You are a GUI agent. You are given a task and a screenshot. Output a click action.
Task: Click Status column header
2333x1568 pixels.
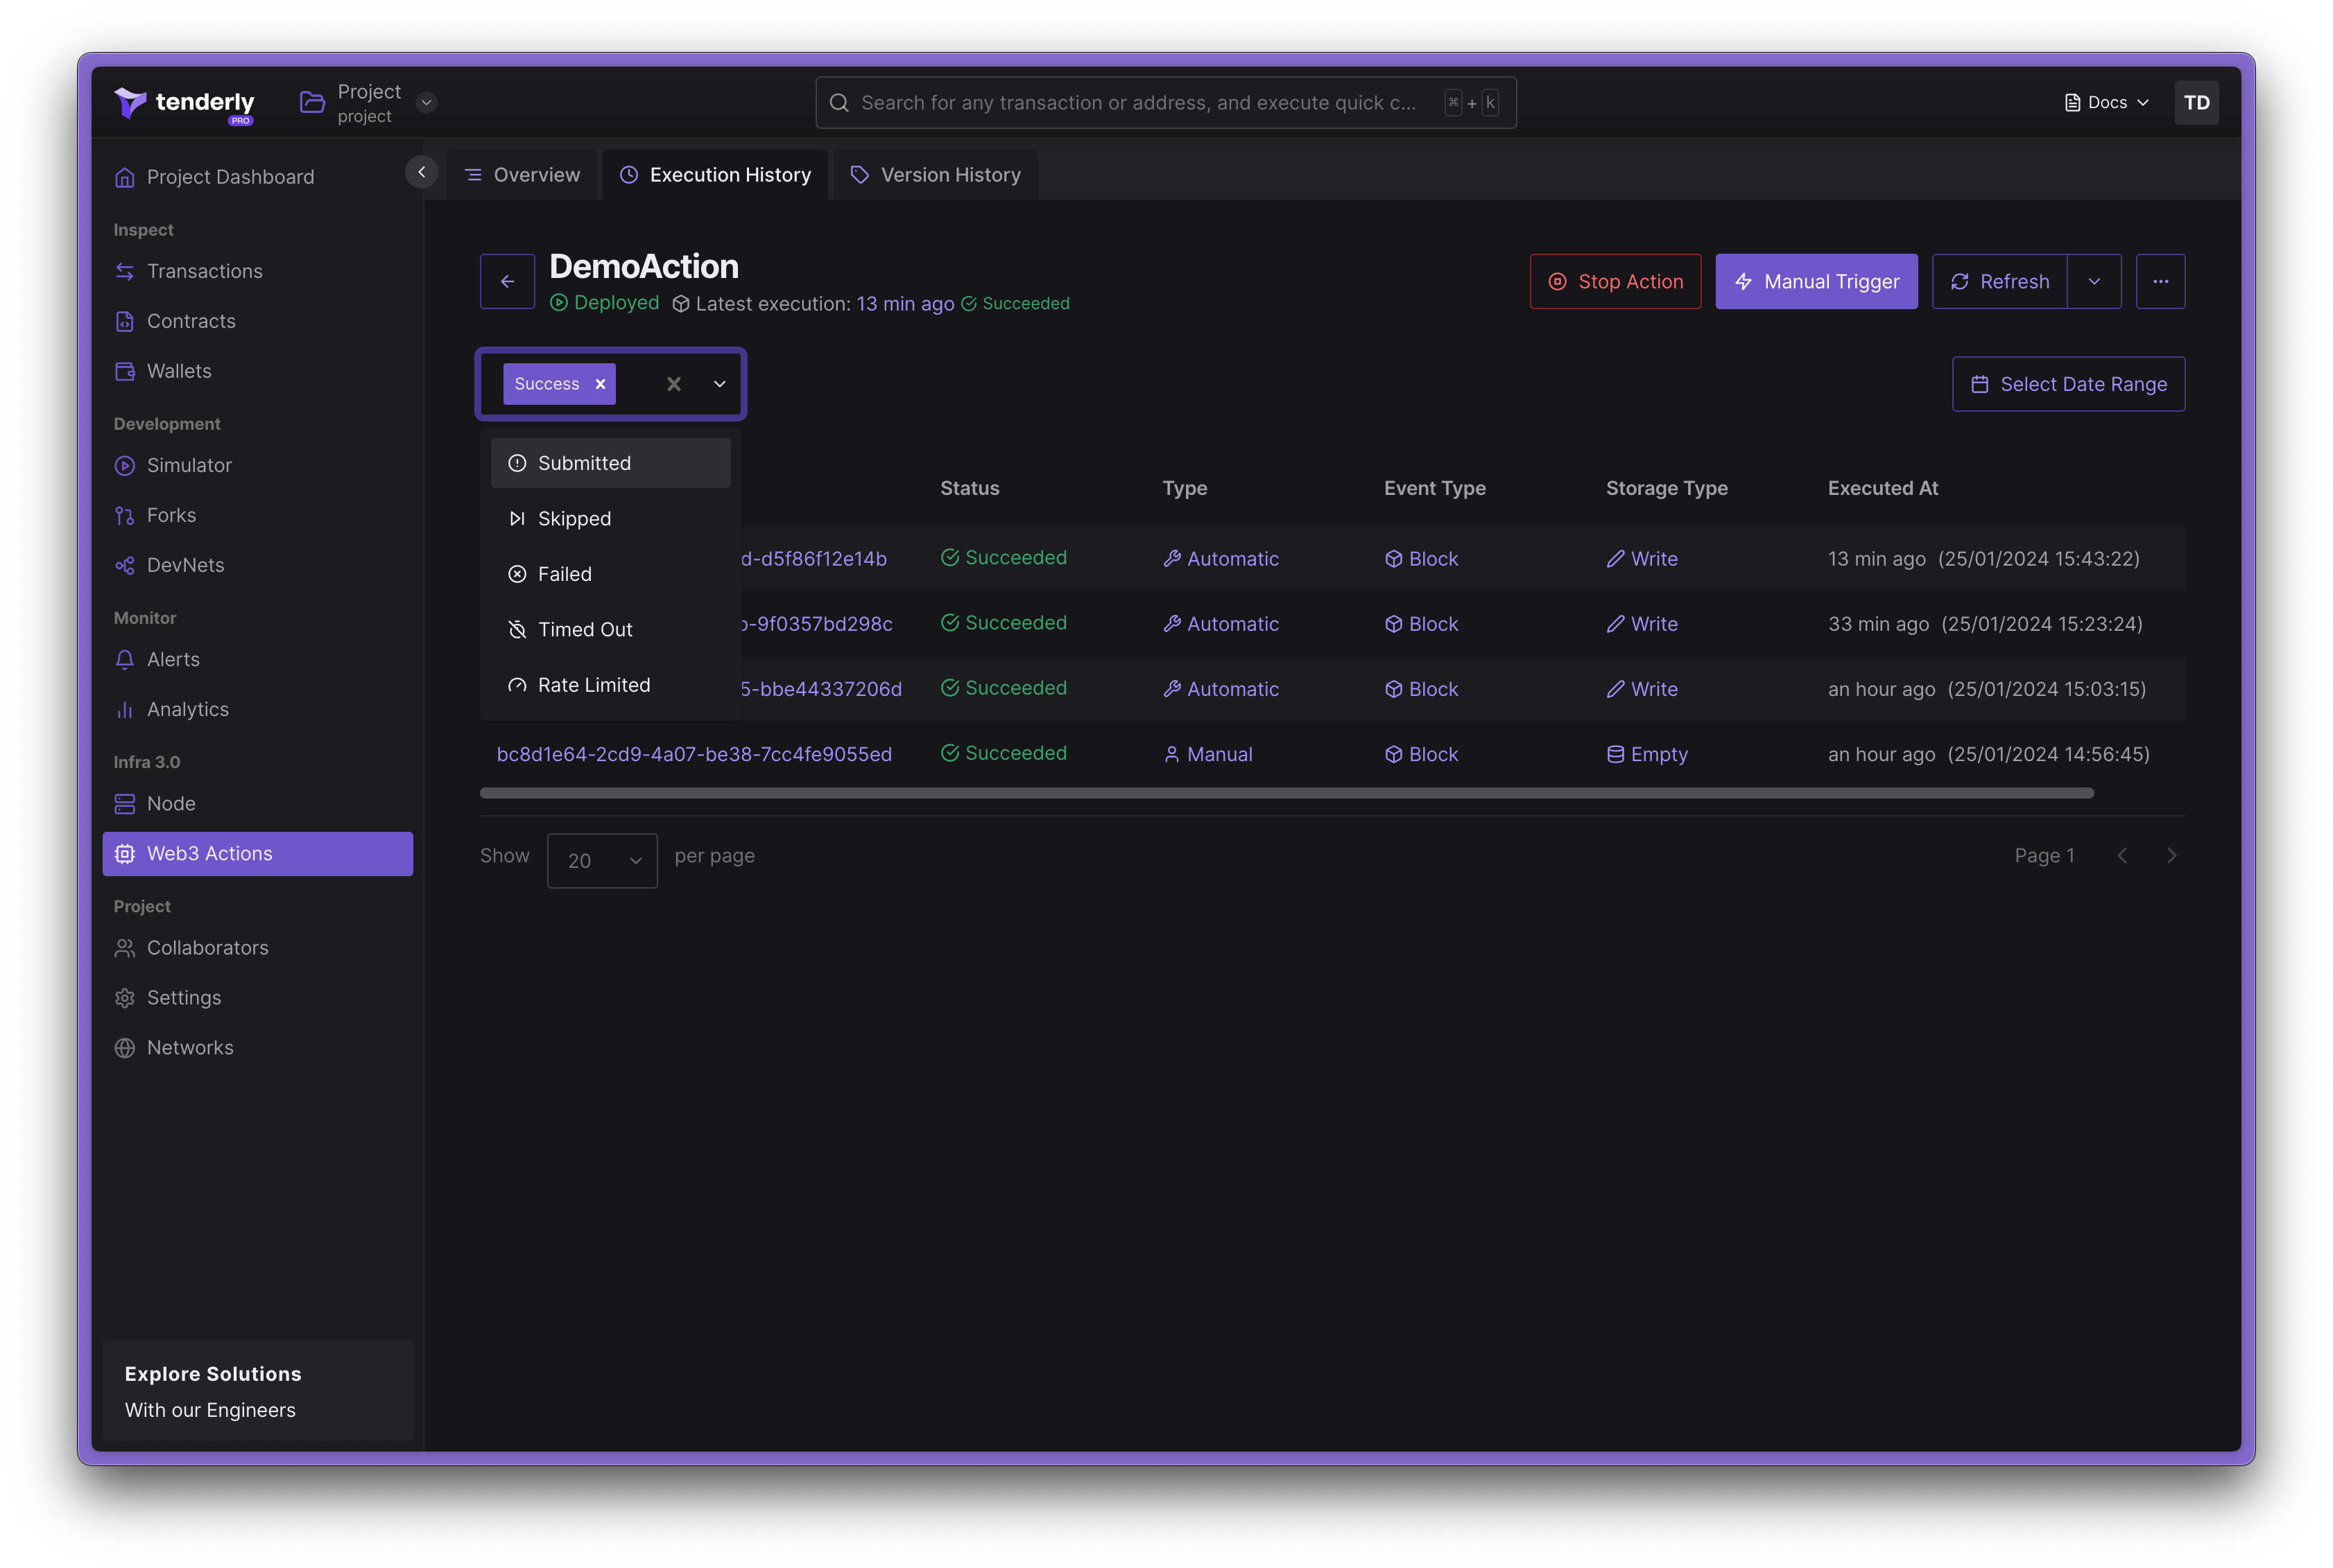tap(970, 488)
